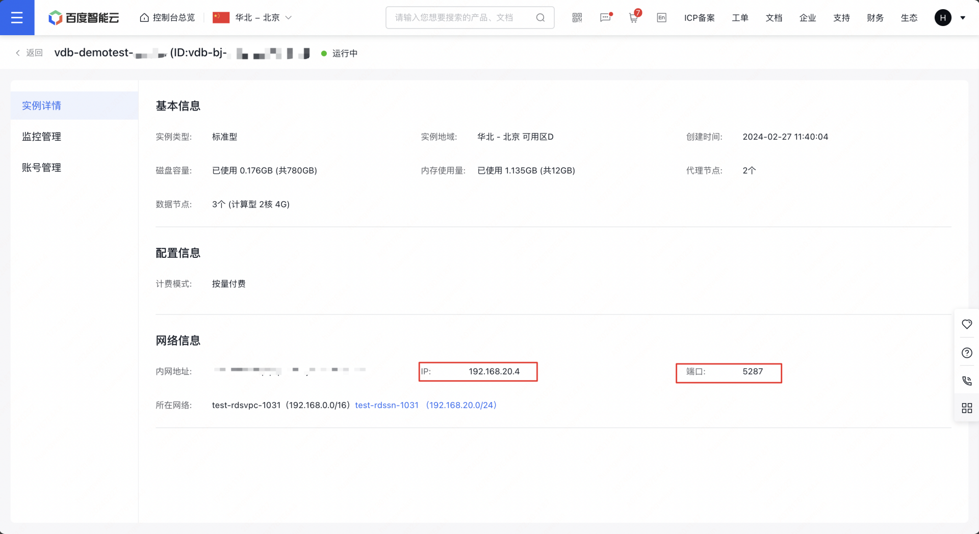The height and width of the screenshot is (534, 979).
Task: Click the port value 5287
Action: 753,371
